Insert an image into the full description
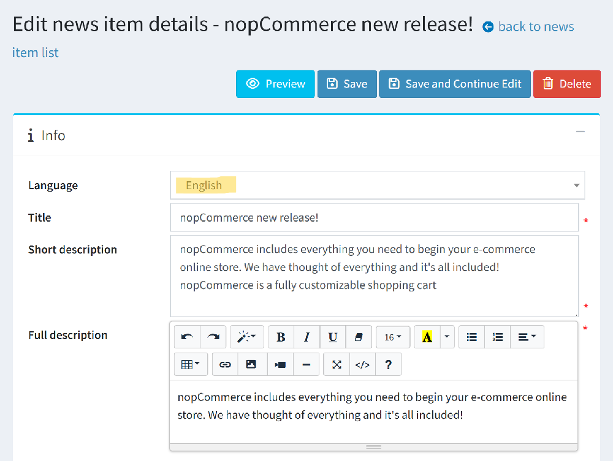Viewport: 613px width, 461px height. click(x=252, y=364)
